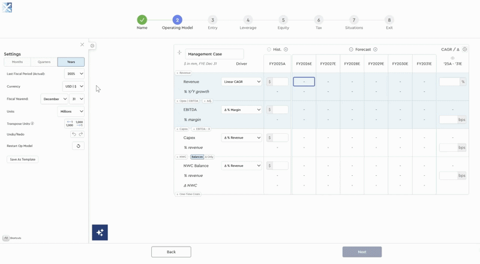
Task: Click the Restart Op Model icon
Action: tap(78, 146)
